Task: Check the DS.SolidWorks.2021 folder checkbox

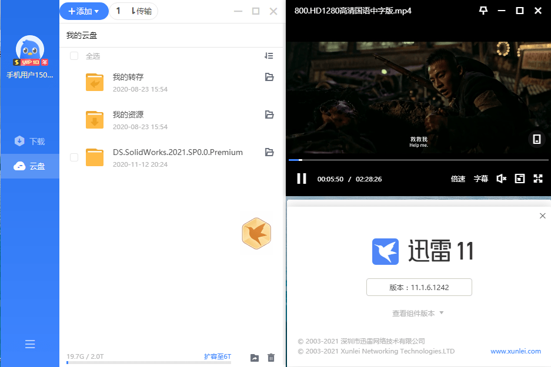Action: click(74, 157)
